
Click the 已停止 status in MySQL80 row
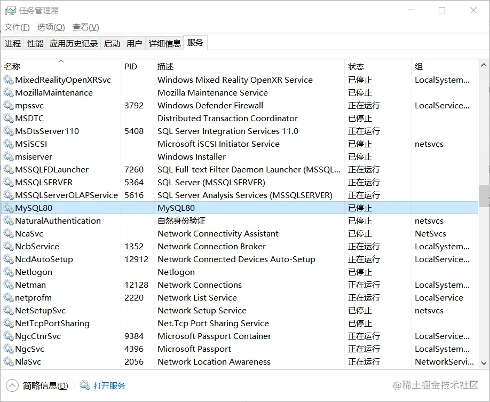pos(360,208)
